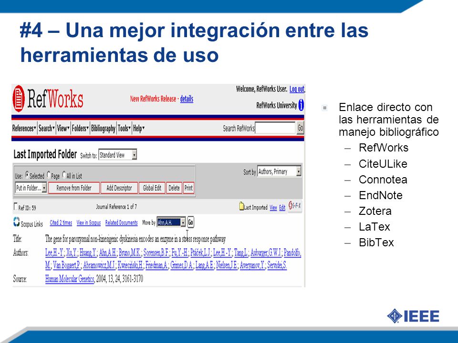
Task: Click the RefWorks logo
Action: click(48, 99)
